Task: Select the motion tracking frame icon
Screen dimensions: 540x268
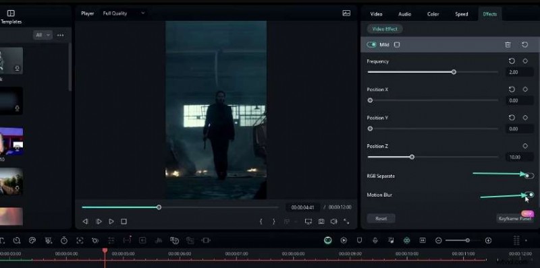Action: tap(80, 240)
